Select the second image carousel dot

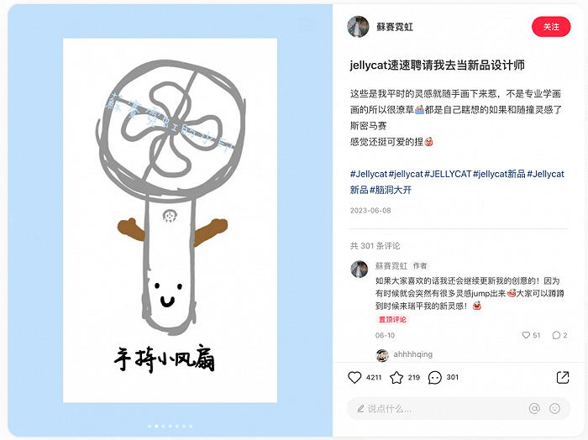pos(156,426)
